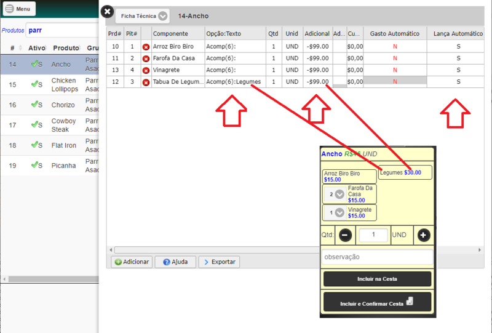Remove Vinagrete component row
The width and height of the screenshot is (492, 333).
[x=146, y=70]
